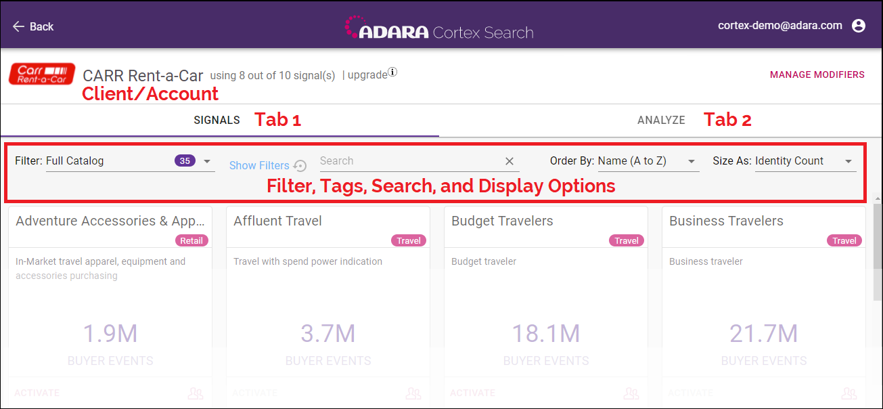This screenshot has width=883, height=409.
Task: Open the user account profile icon
Action: [x=859, y=26]
